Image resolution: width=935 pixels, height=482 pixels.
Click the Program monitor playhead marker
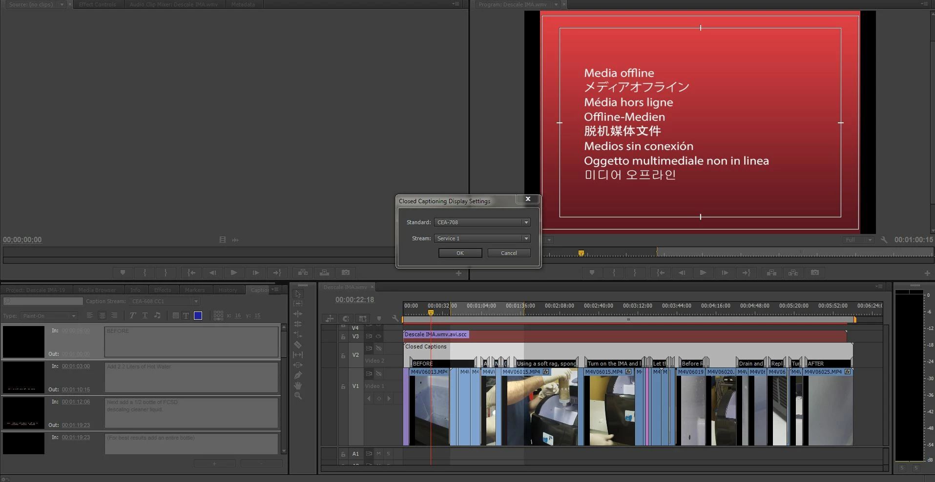coord(581,253)
